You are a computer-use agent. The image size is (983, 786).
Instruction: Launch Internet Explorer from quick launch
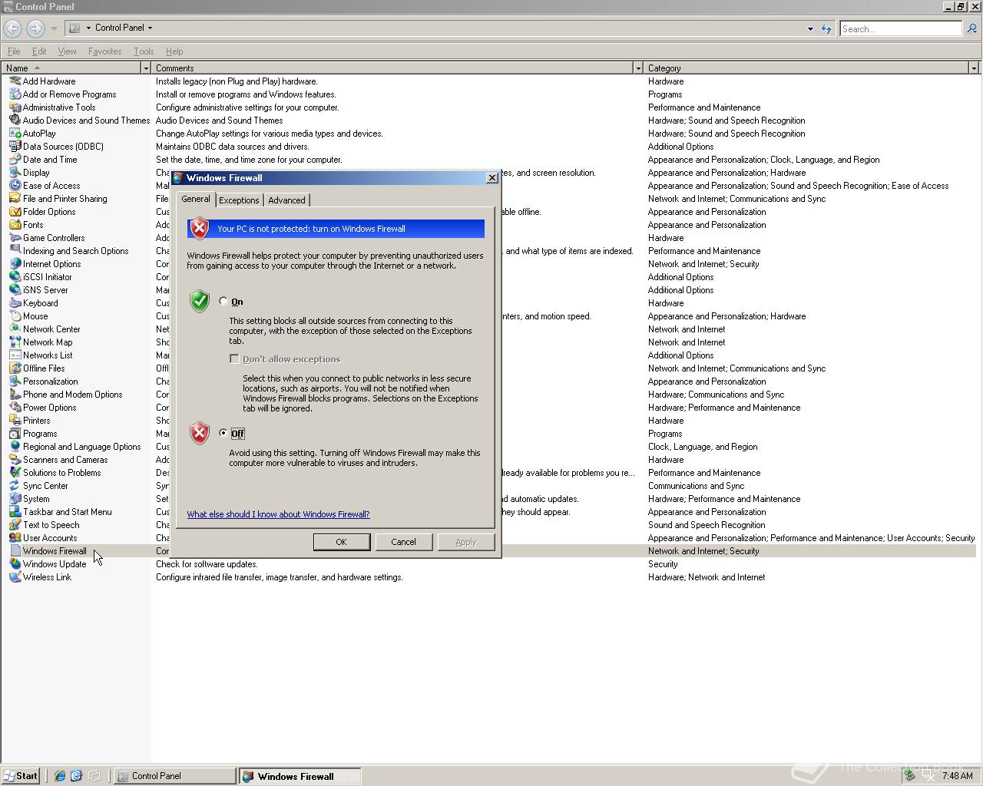[60, 776]
